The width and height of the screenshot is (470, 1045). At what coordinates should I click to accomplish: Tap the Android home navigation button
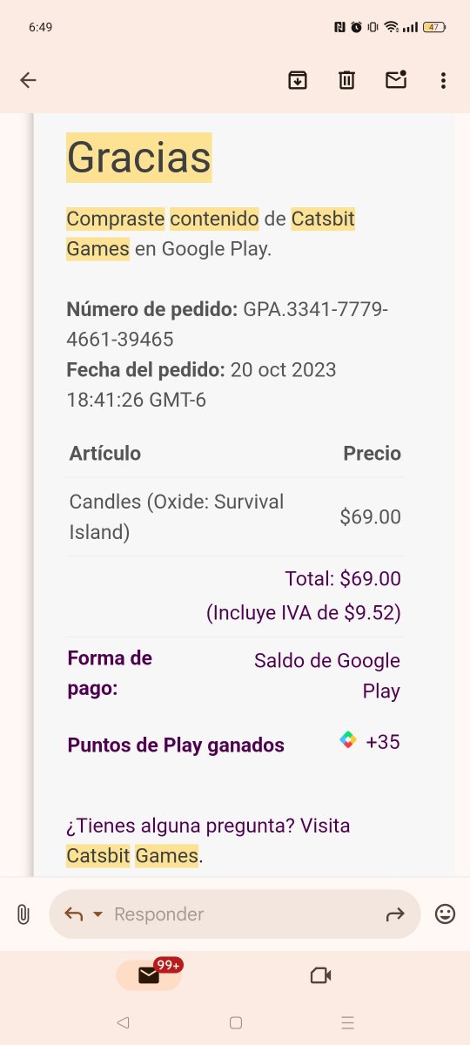(x=235, y=1022)
